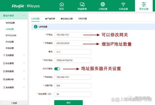Click the 保存 save button
155x105 pixels.
click(x=68, y=102)
